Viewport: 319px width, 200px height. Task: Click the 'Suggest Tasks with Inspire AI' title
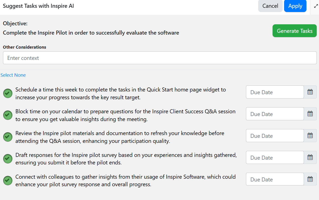coord(38,6)
